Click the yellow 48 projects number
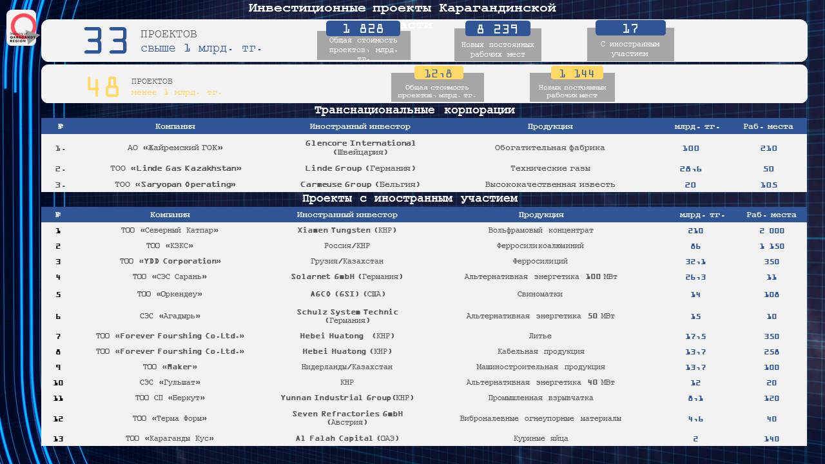825x464 pixels. pyautogui.click(x=103, y=87)
